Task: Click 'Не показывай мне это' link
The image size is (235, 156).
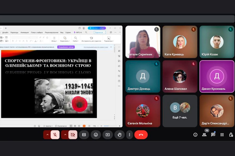Action: (x=96, y=47)
